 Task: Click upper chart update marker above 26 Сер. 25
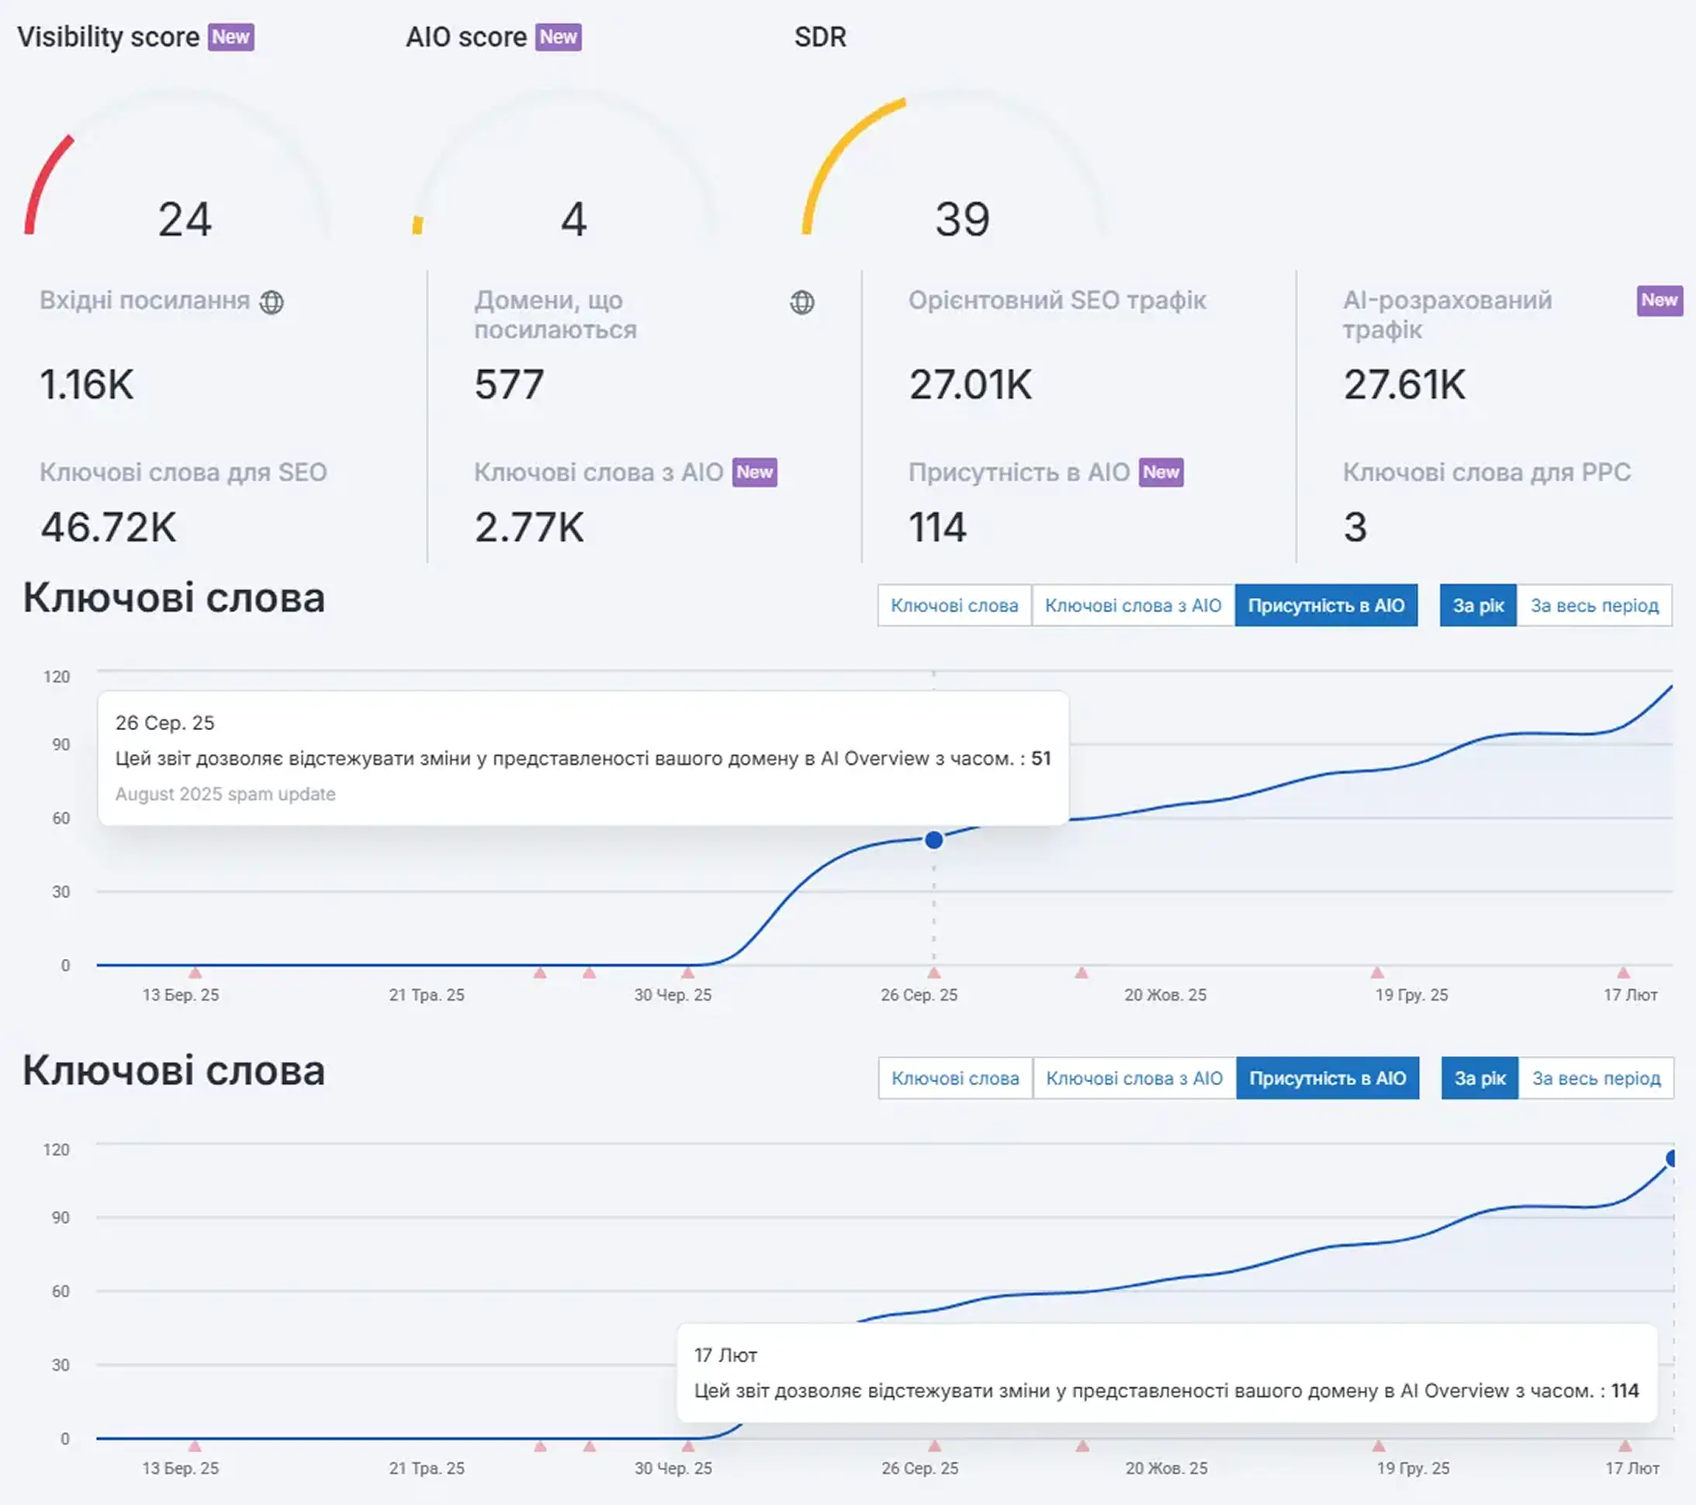[x=933, y=972]
